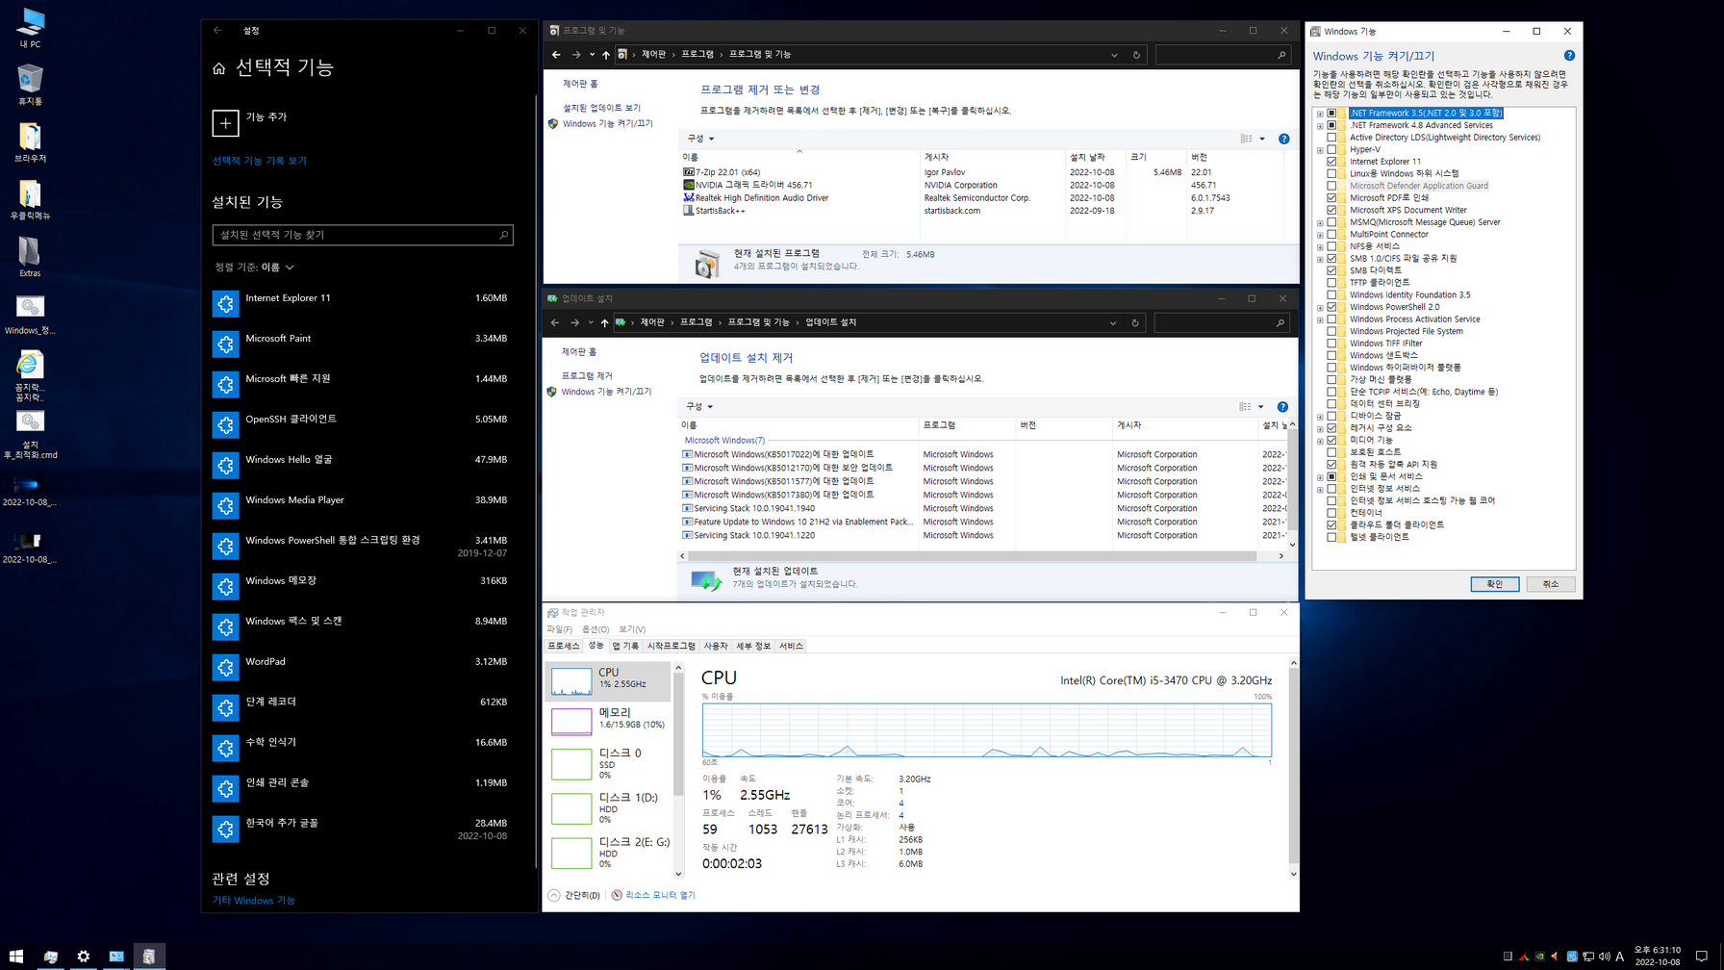Click the help icon in Programs and Features
Viewport: 1724px width, 970px height.
coord(1283,139)
